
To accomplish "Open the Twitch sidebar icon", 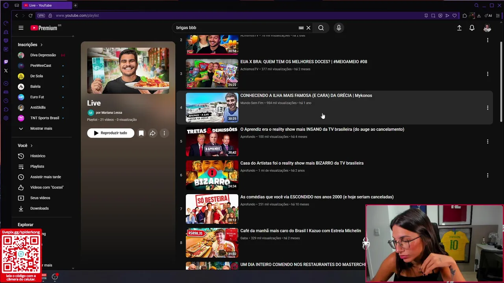I will 6,62.
